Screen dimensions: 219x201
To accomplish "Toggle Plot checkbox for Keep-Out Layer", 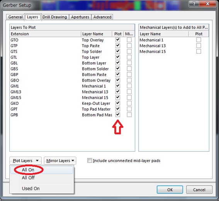I will point(118,103).
